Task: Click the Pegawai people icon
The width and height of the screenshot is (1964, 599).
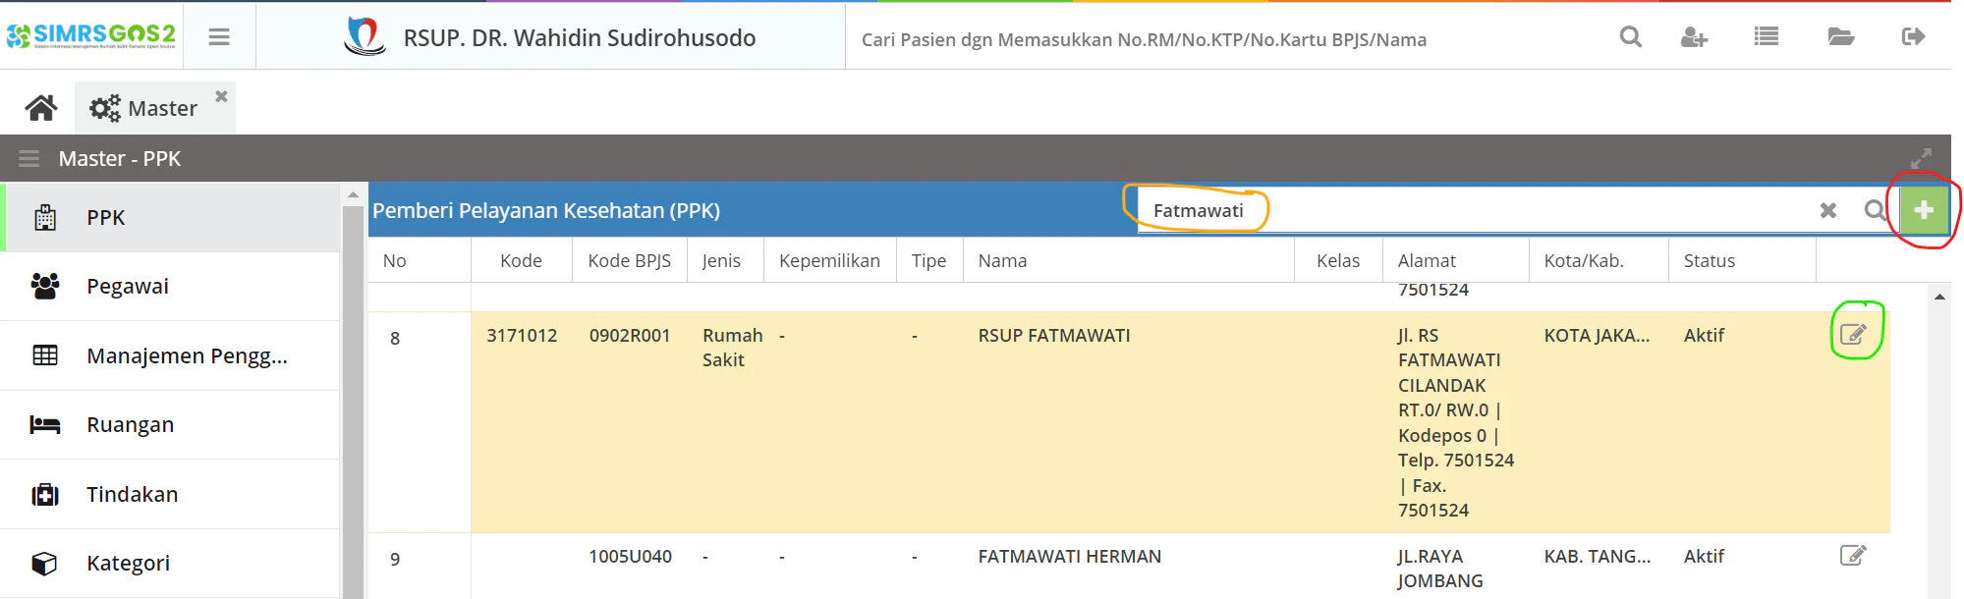Action: click(45, 286)
